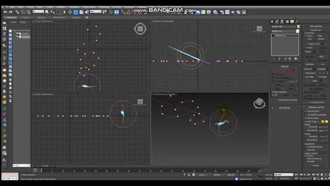Open the Motion tab of command panel
This screenshot has height=186, width=330.
(x=287, y=22)
